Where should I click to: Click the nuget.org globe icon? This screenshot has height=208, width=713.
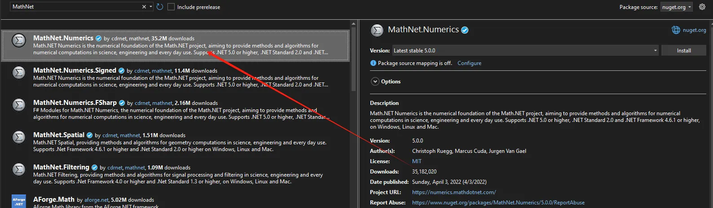pyautogui.click(x=676, y=30)
